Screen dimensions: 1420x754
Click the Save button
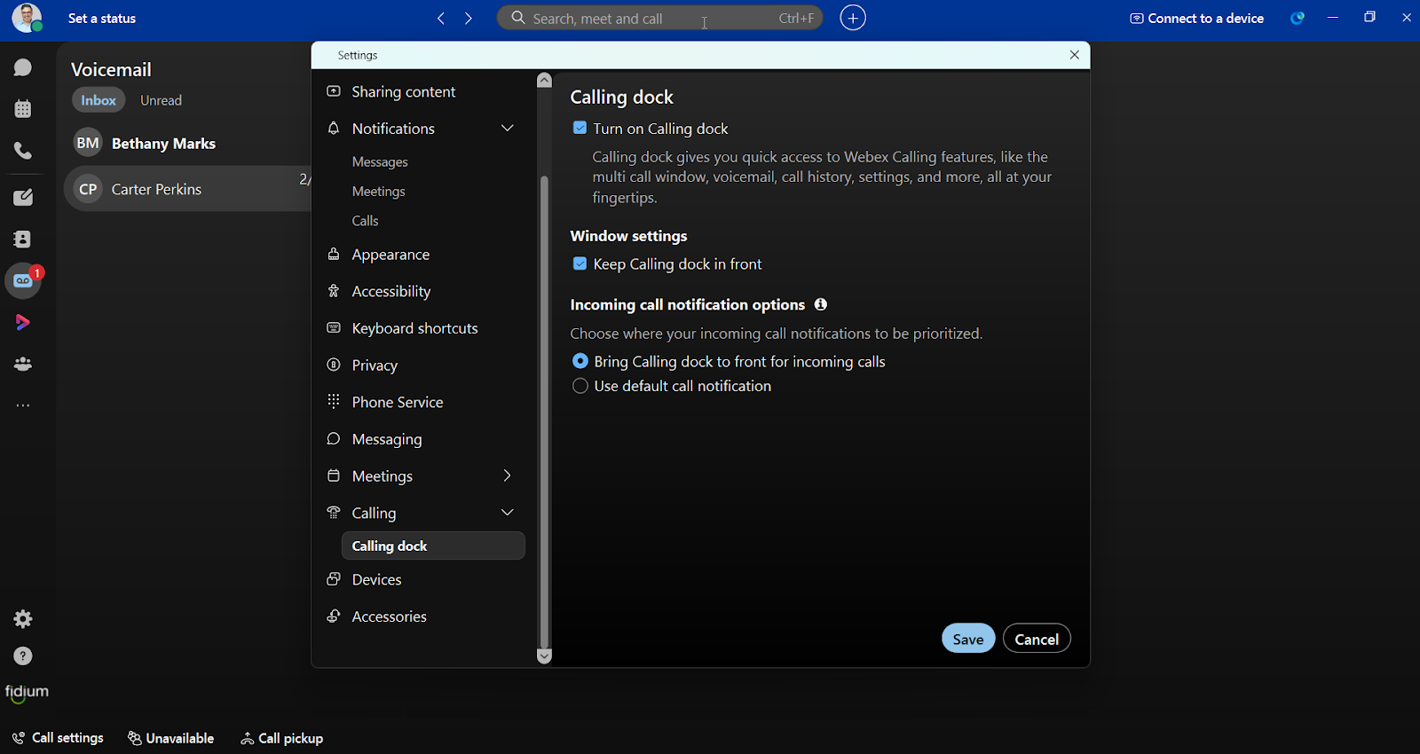968,639
